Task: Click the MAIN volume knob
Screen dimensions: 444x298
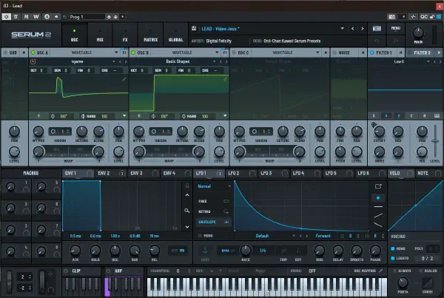Action: [x=418, y=33]
